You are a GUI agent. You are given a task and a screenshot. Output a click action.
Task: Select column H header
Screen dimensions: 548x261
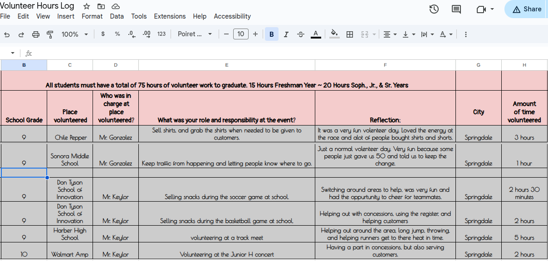(x=524, y=65)
